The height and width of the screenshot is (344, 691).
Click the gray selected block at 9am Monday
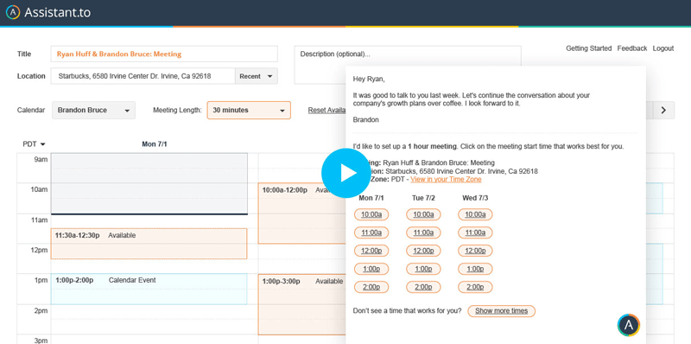(149, 184)
